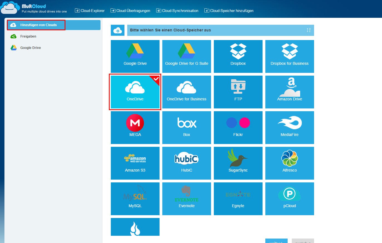Open the Cloud-Explorer menu
Screen dimensions: 382x243
[x=90, y=11]
